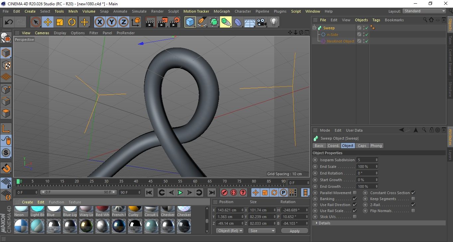Viewport: 453px width, 242px height.
Task: Open the Simulate menu
Action: tap(139, 11)
